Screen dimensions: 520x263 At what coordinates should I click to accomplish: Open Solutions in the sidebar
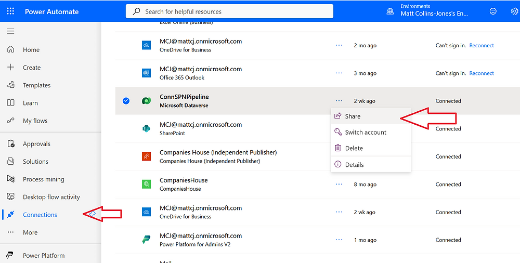pyautogui.click(x=35, y=162)
